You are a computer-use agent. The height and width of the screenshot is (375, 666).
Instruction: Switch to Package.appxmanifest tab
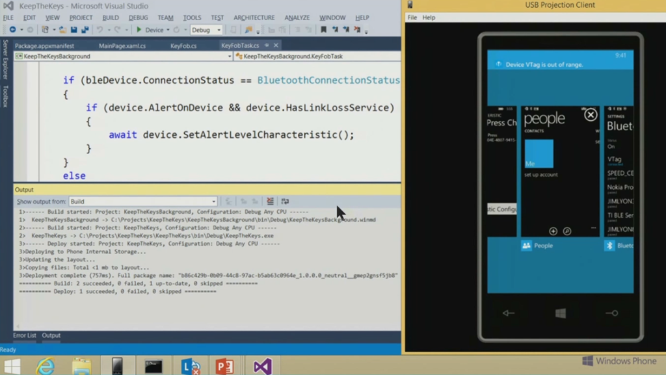(x=44, y=45)
